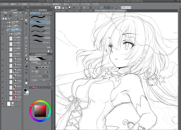Select the Auto select magic wand tool
This screenshot has height=130, width=181.
pos(26,31)
